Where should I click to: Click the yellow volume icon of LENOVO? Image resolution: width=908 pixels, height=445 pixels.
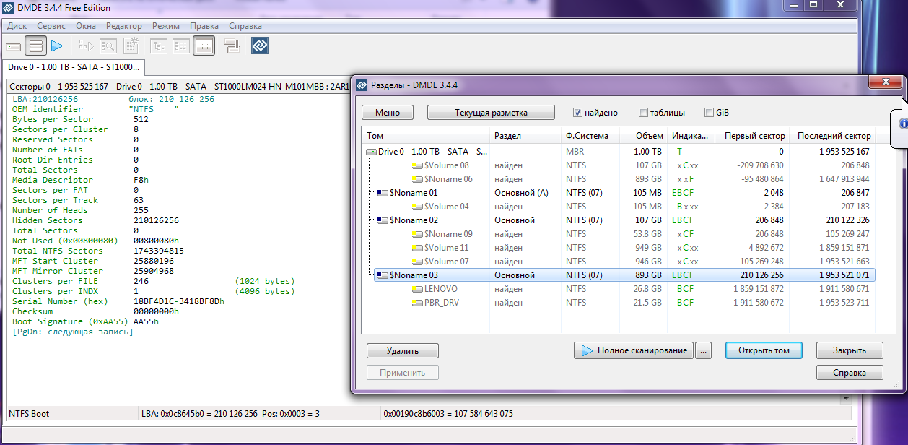(417, 289)
